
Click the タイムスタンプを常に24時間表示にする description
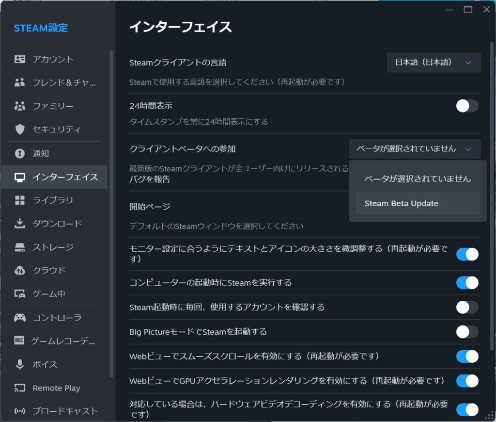[199, 122]
